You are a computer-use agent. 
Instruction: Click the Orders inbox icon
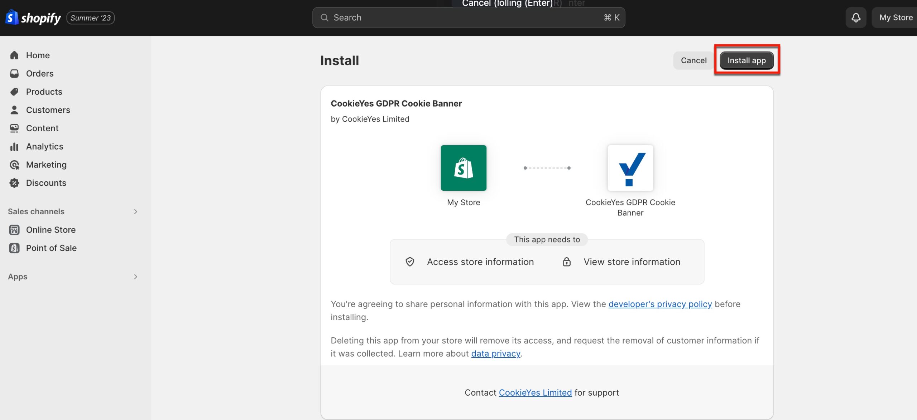pos(14,73)
